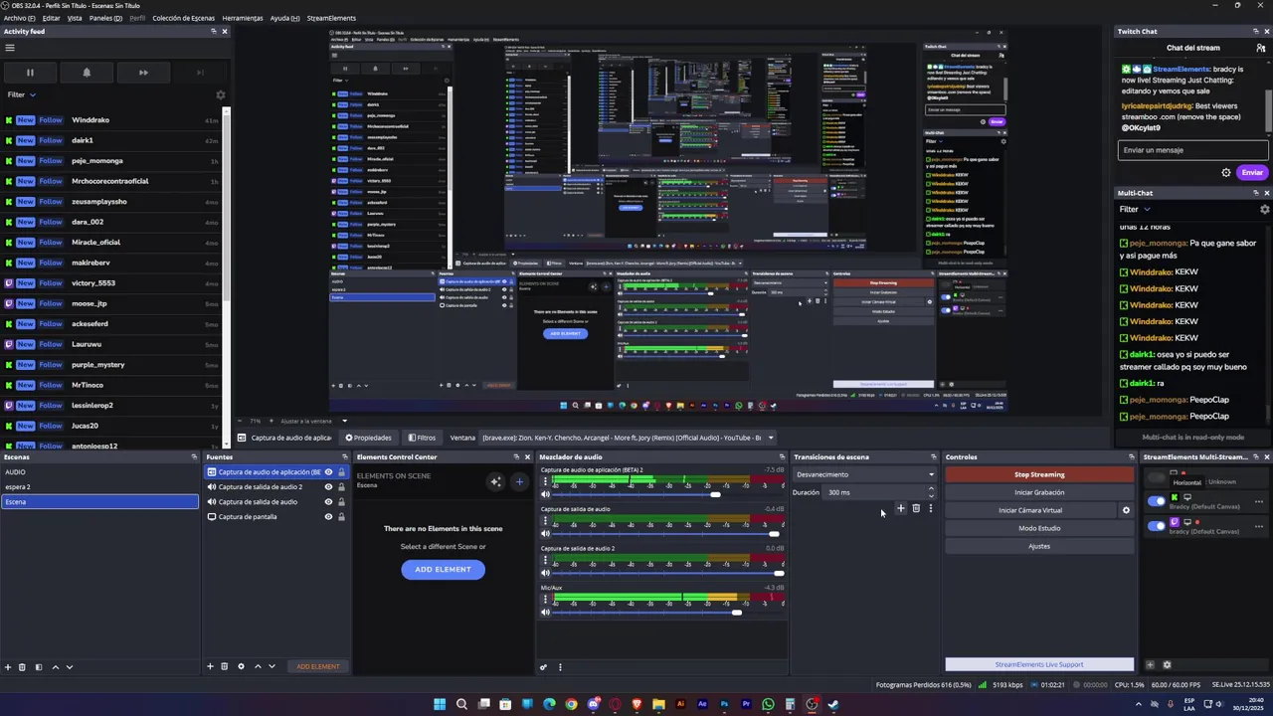Mute the Mic/Aux channel
1273x716 pixels.
pos(545,613)
